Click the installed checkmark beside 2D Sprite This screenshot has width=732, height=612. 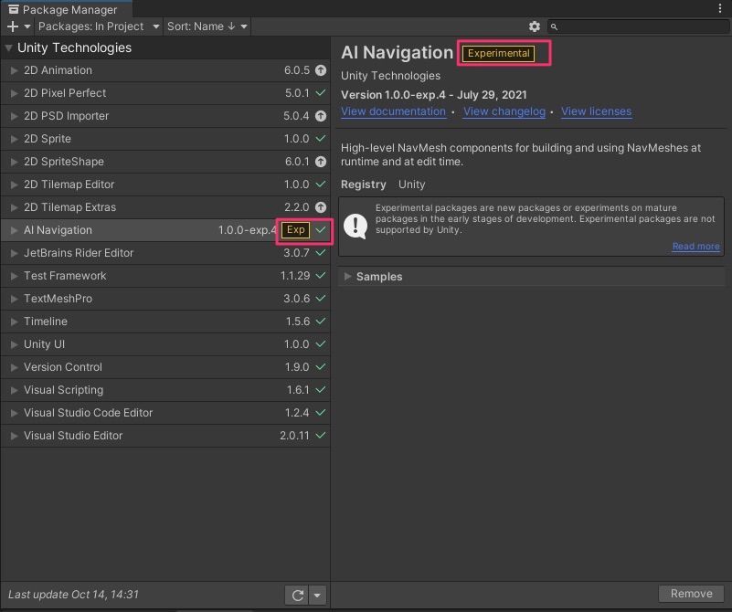[320, 138]
